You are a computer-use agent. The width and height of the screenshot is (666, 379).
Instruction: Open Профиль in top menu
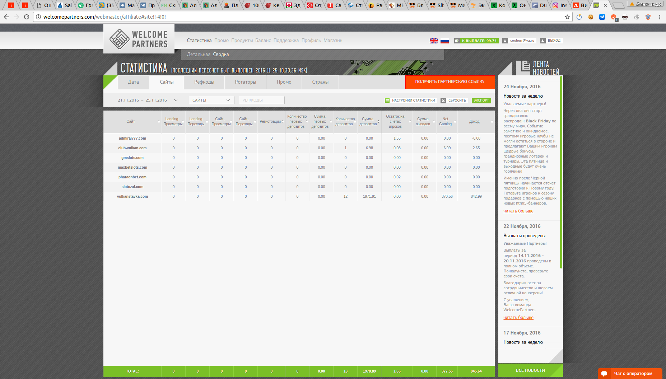[x=311, y=41]
